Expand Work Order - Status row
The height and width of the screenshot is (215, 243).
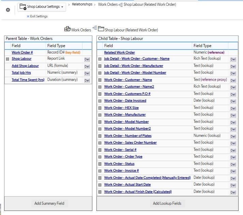coord(100,164)
